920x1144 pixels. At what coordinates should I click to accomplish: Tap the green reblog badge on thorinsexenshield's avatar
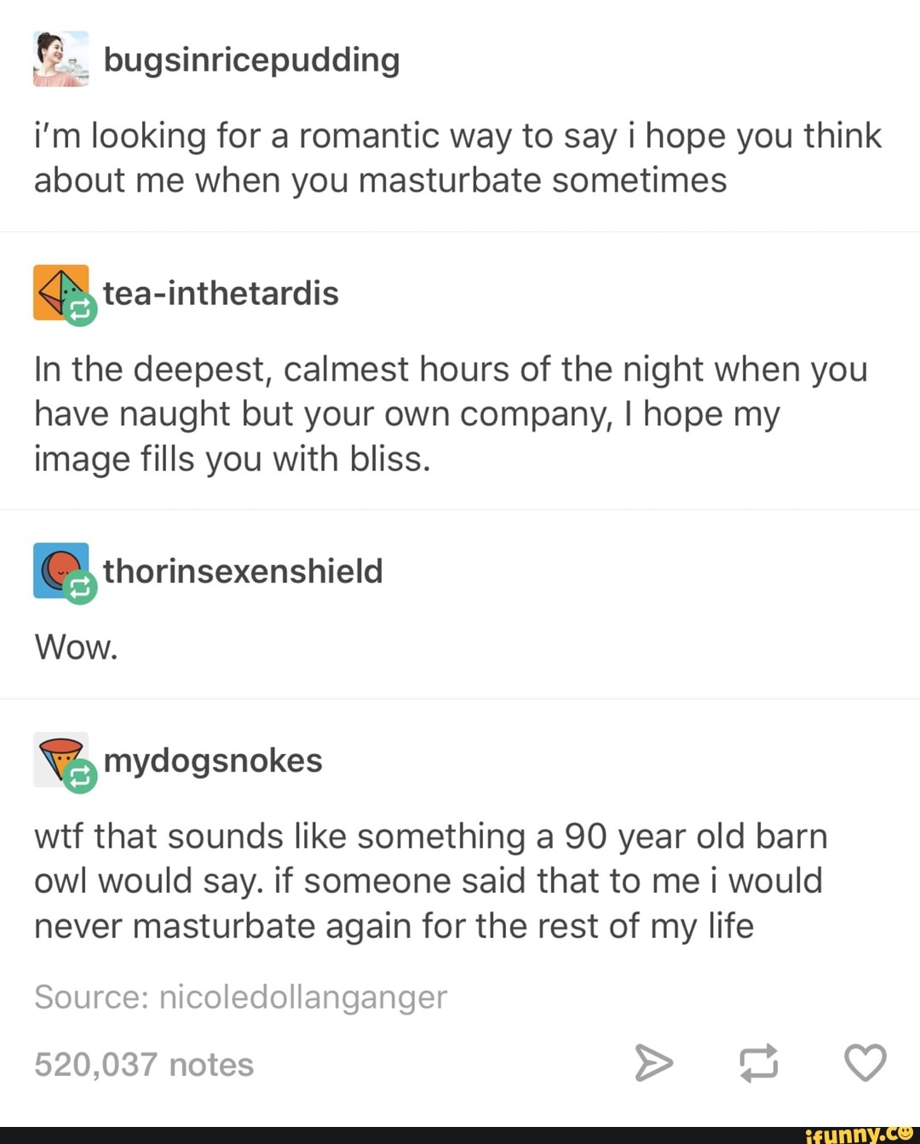80,587
